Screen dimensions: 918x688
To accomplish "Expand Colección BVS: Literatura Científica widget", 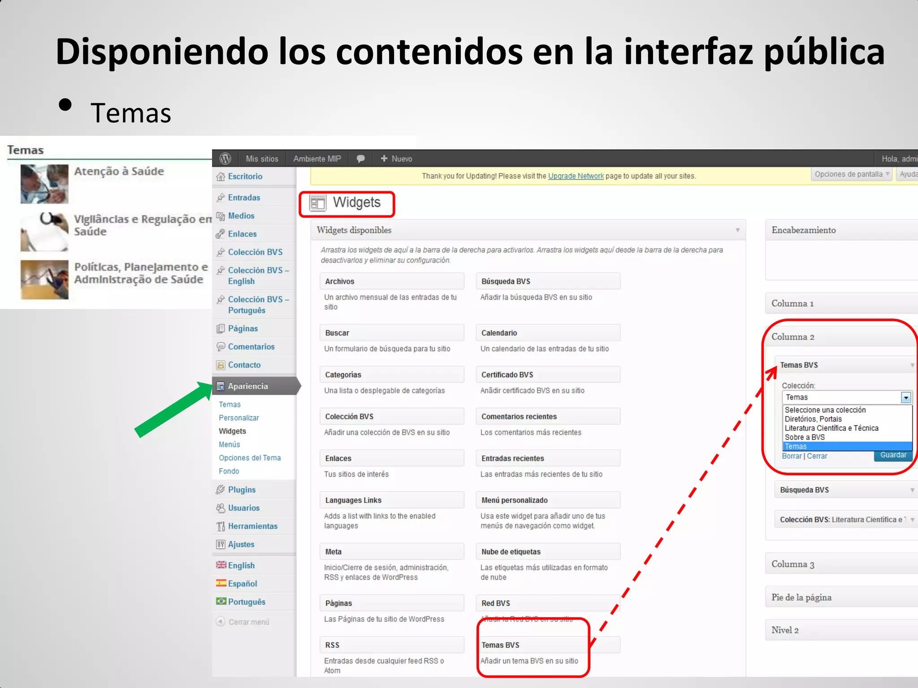I will click(x=846, y=520).
